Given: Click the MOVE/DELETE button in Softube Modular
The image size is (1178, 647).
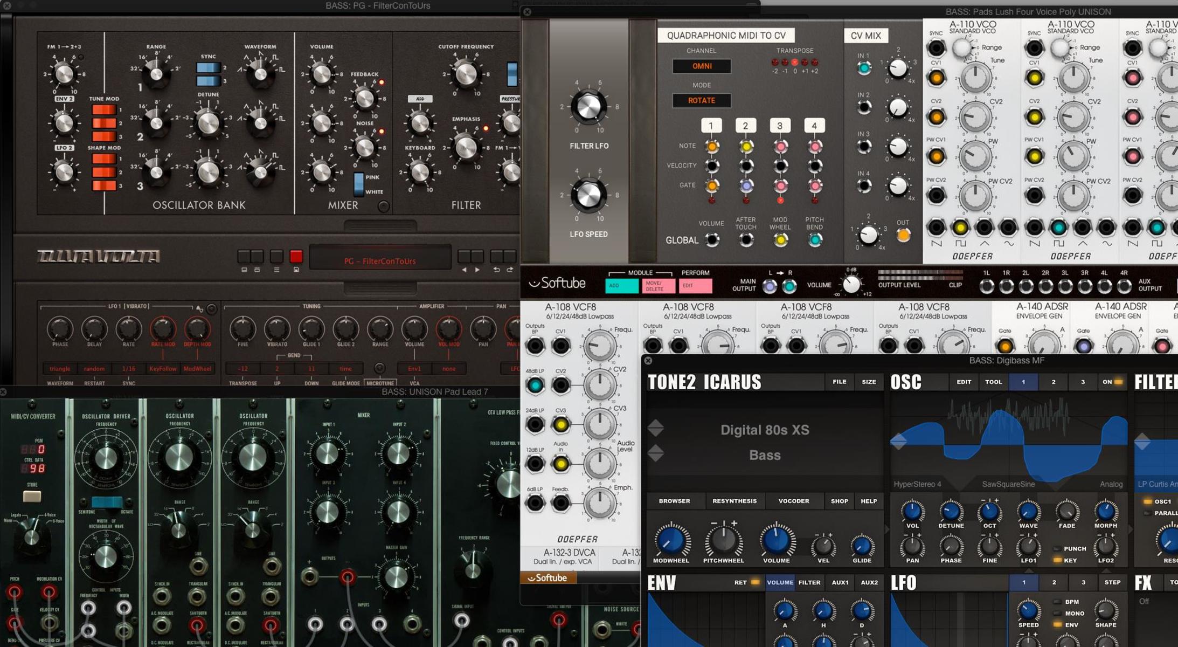Looking at the screenshot, I should pos(659,286).
